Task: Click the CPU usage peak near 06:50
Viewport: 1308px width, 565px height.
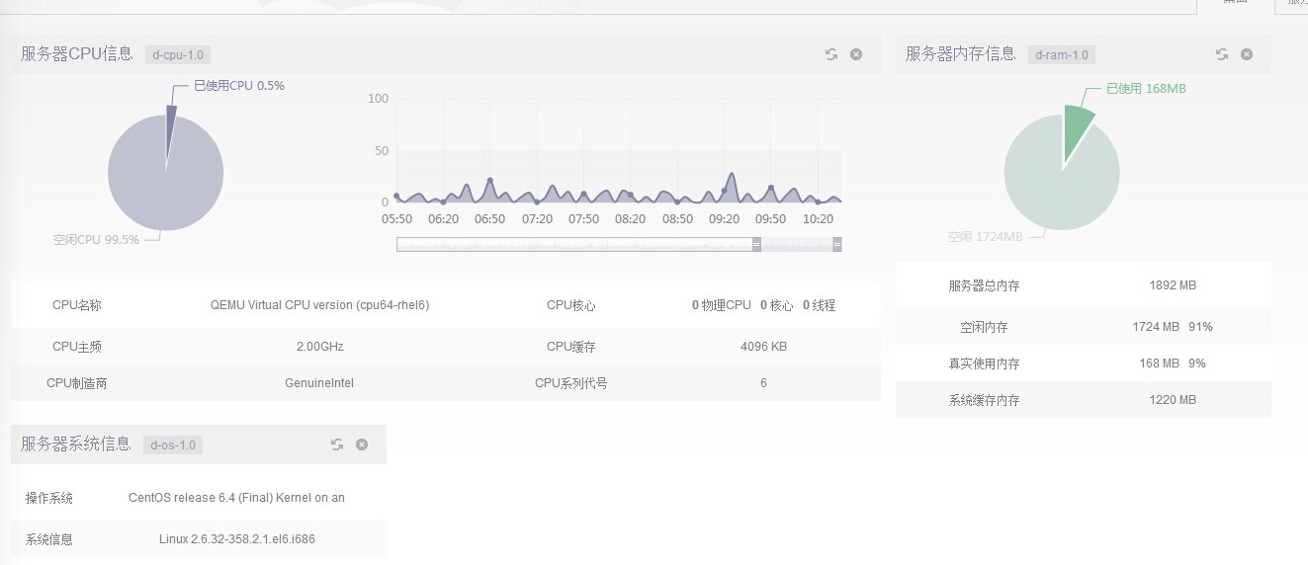Action: pos(489,181)
